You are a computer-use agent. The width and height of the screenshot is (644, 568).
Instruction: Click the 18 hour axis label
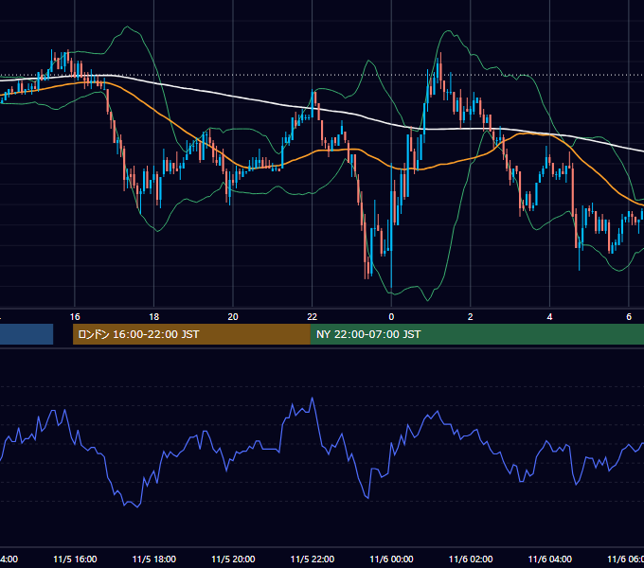(154, 317)
